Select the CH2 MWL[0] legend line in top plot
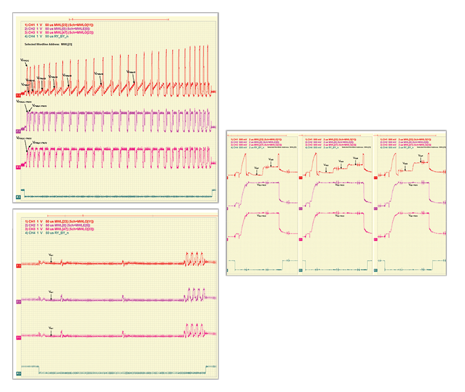The image size is (465, 392). point(56,29)
